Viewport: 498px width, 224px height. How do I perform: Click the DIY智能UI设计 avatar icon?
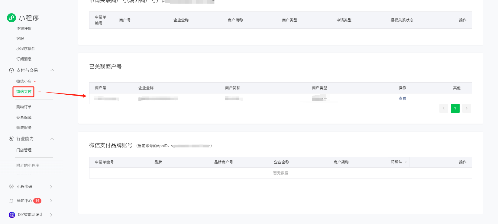[12, 215]
